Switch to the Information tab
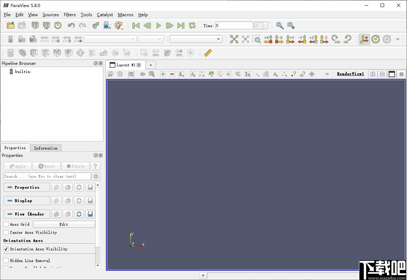 [x=46, y=148]
